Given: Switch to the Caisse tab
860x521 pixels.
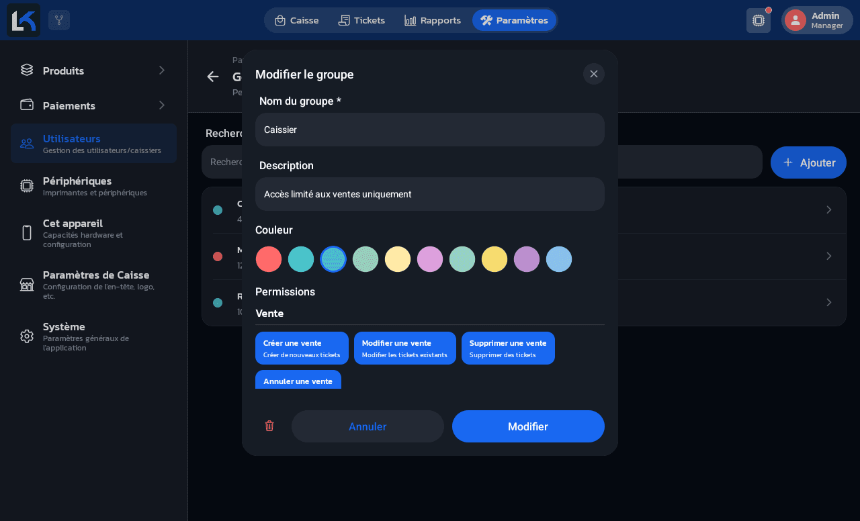Looking at the screenshot, I should click(x=297, y=20).
